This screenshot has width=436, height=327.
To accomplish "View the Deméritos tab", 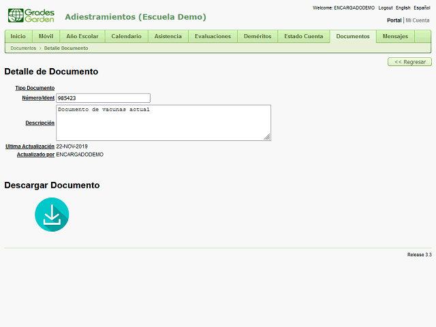I will 258,36.
